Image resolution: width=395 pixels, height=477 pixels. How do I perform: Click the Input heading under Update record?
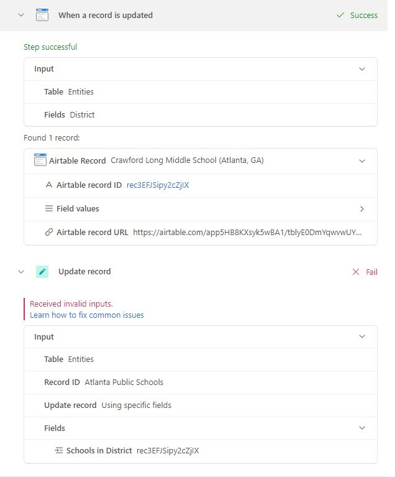point(43,336)
